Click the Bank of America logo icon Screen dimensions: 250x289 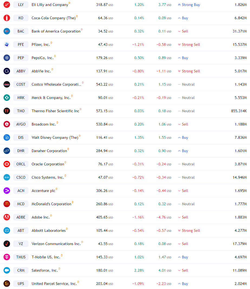(x=7, y=31)
